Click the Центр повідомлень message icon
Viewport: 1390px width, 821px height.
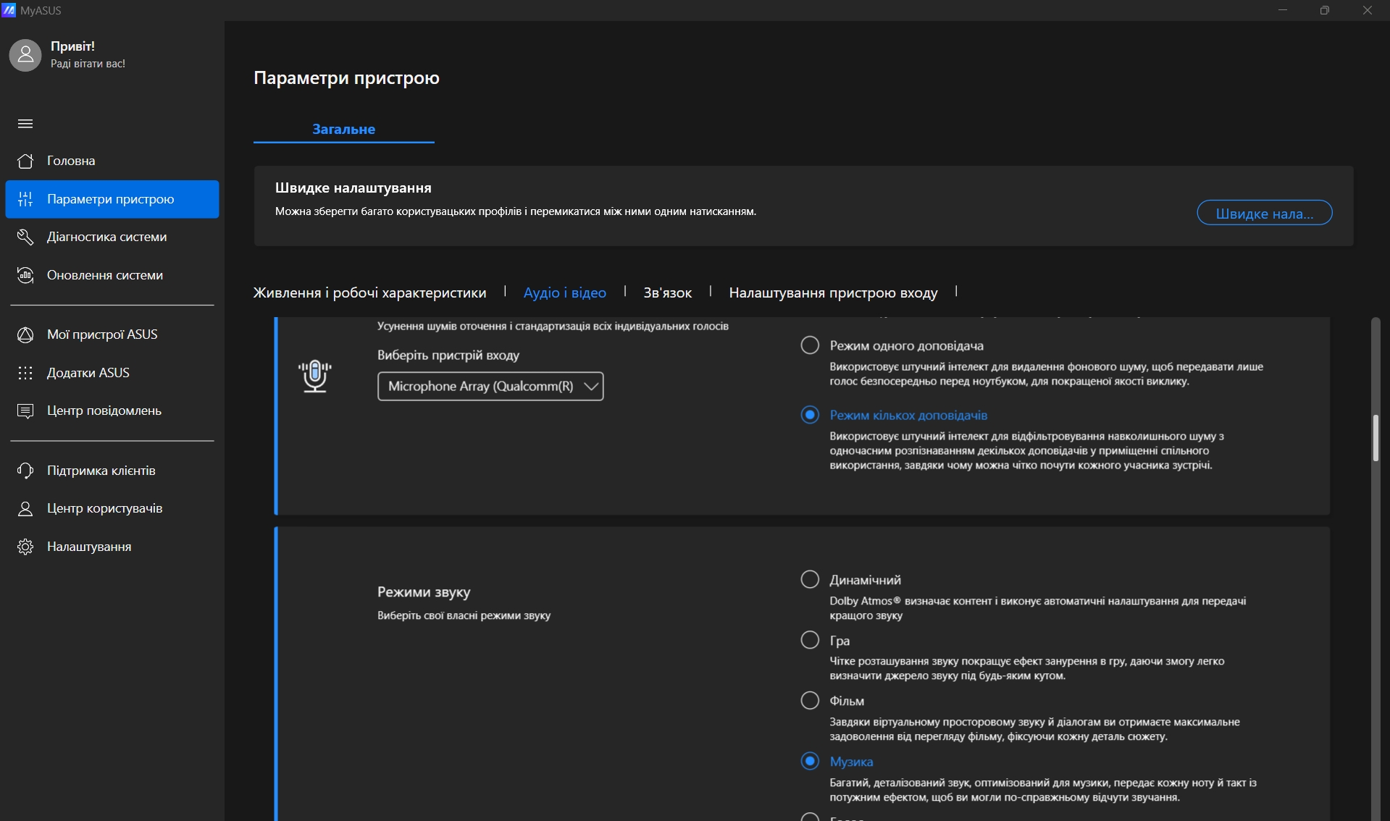pos(25,410)
